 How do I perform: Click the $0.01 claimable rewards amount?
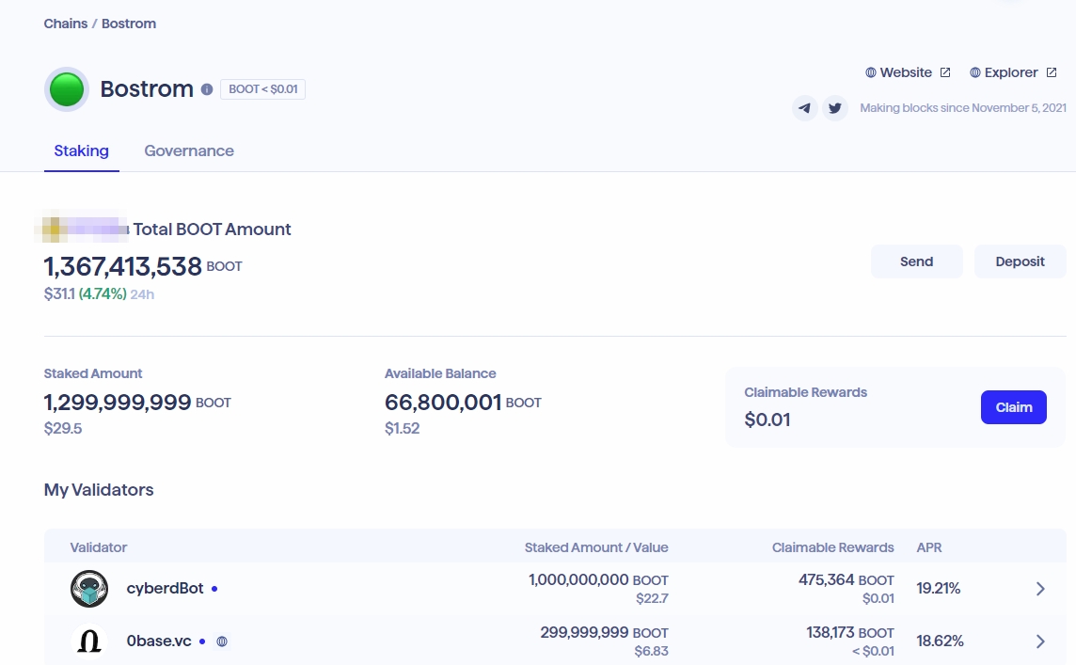pos(767,420)
